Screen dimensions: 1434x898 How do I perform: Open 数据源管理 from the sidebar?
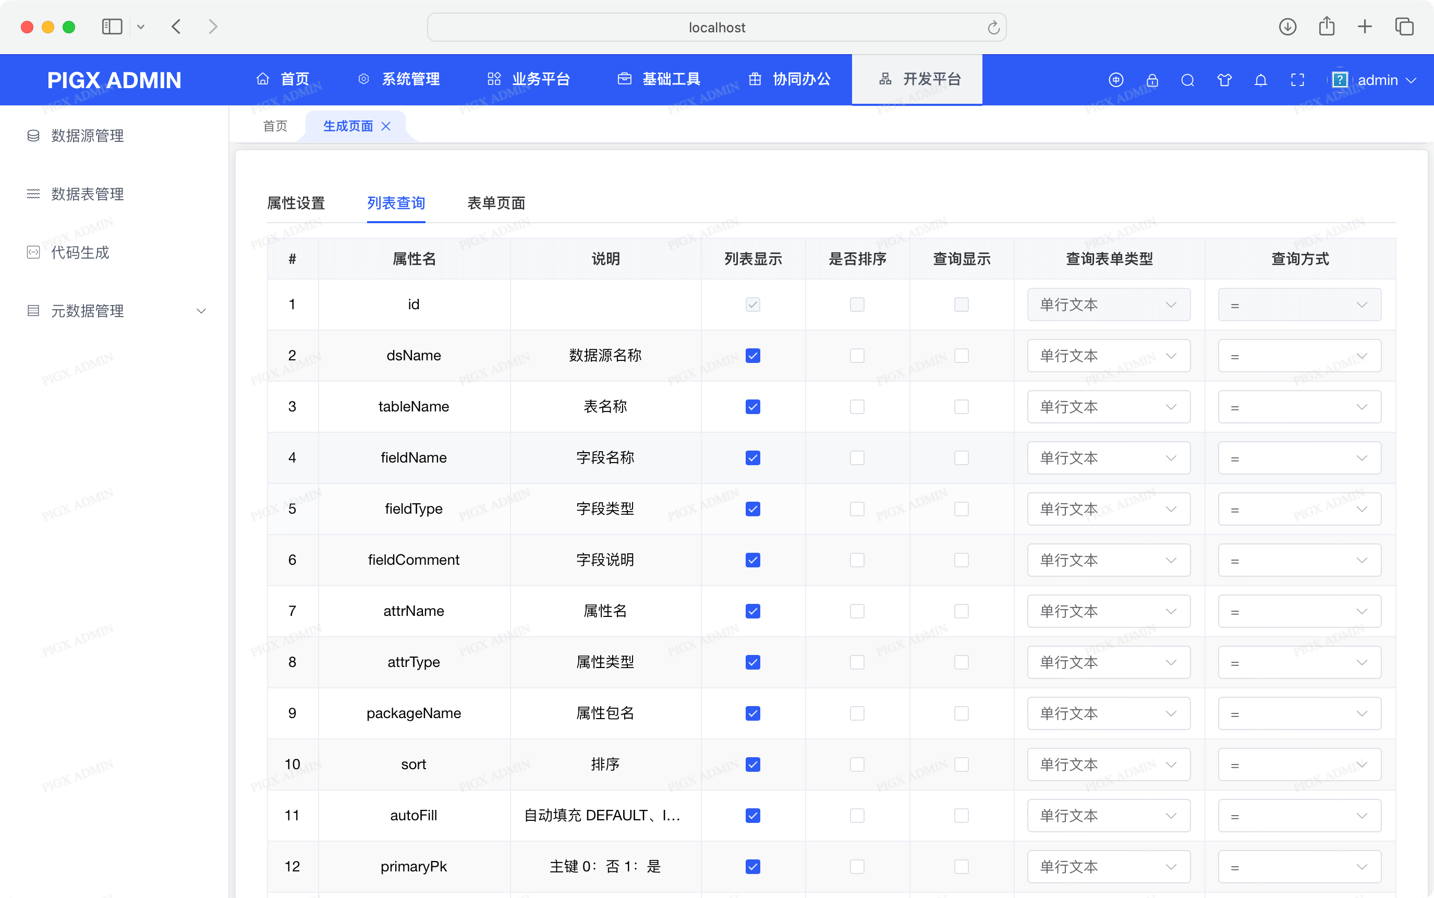click(x=88, y=136)
